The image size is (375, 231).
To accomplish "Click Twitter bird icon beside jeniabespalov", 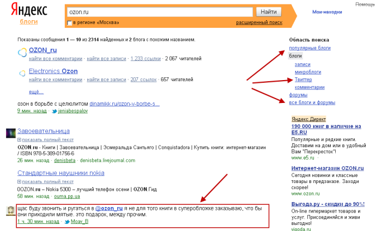I will point(54,111).
